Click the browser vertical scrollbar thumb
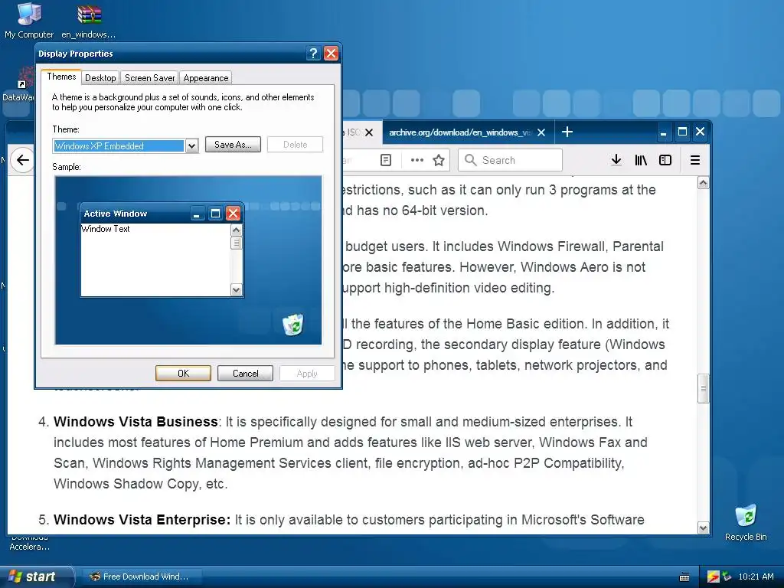This screenshot has width=784, height=588. tap(703, 388)
